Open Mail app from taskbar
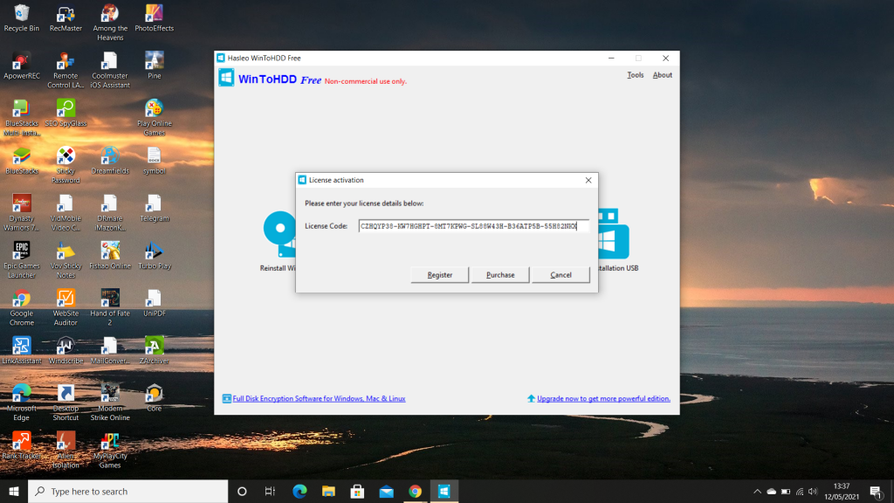 (x=386, y=491)
